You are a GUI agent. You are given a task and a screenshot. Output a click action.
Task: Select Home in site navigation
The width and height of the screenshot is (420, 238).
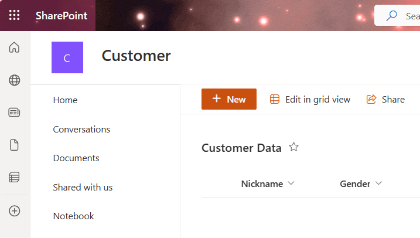[65, 100]
